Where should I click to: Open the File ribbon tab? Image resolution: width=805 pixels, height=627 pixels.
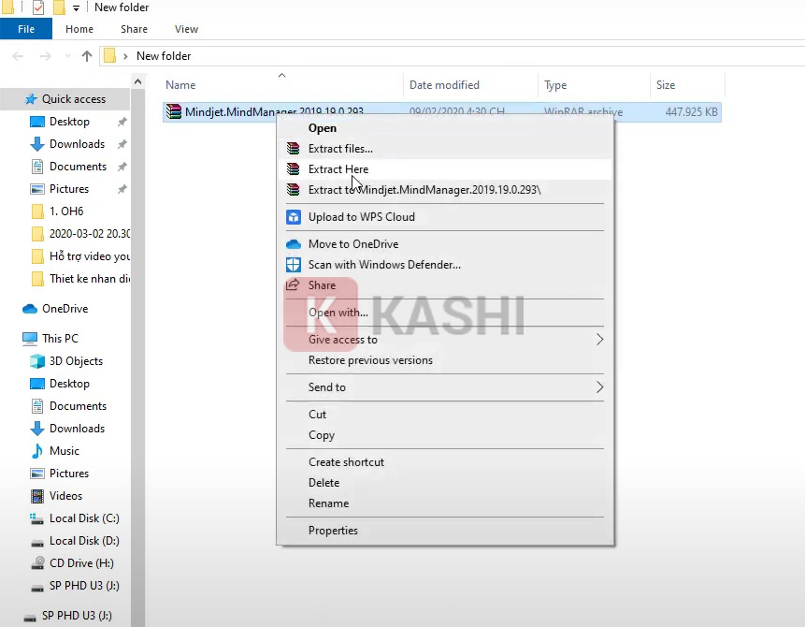(26, 29)
